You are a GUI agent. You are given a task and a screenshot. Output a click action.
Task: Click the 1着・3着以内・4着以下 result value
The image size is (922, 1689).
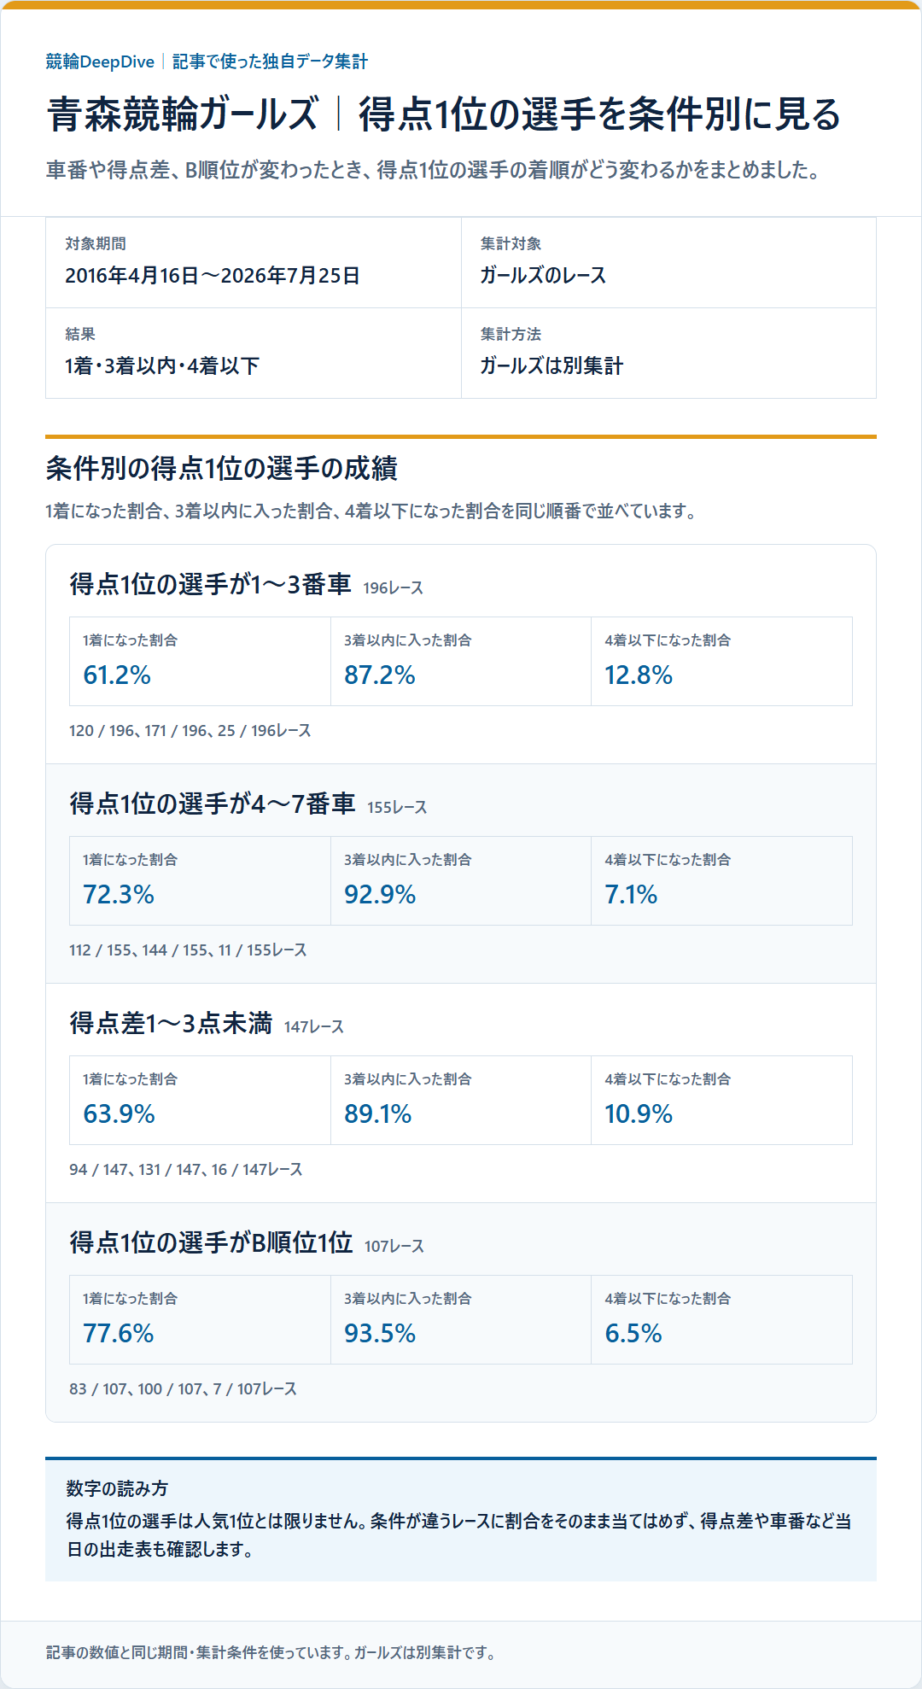click(162, 366)
